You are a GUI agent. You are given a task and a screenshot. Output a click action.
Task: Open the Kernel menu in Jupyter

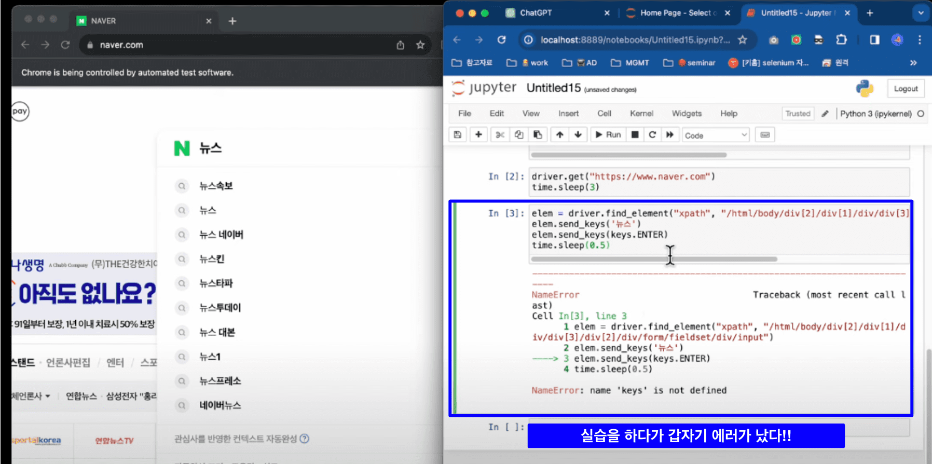click(x=641, y=114)
